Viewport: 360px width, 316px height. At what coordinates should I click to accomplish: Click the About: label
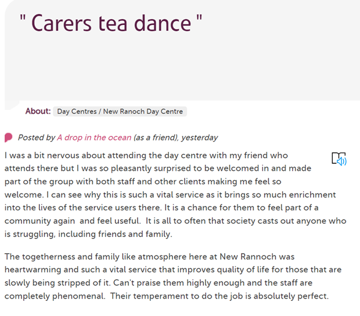[38, 111]
